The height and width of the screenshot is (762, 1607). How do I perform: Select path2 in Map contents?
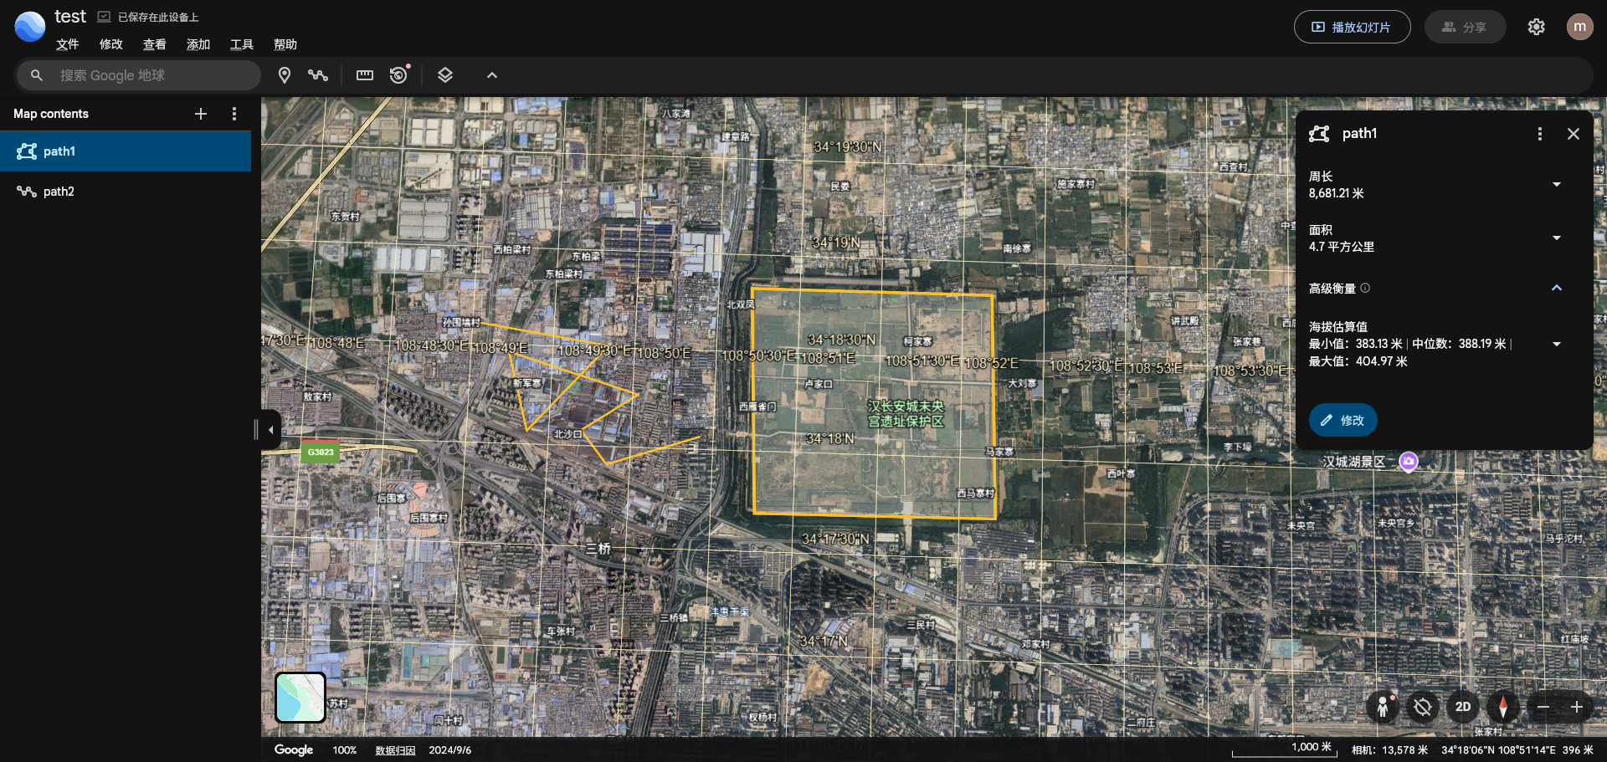[x=59, y=192]
